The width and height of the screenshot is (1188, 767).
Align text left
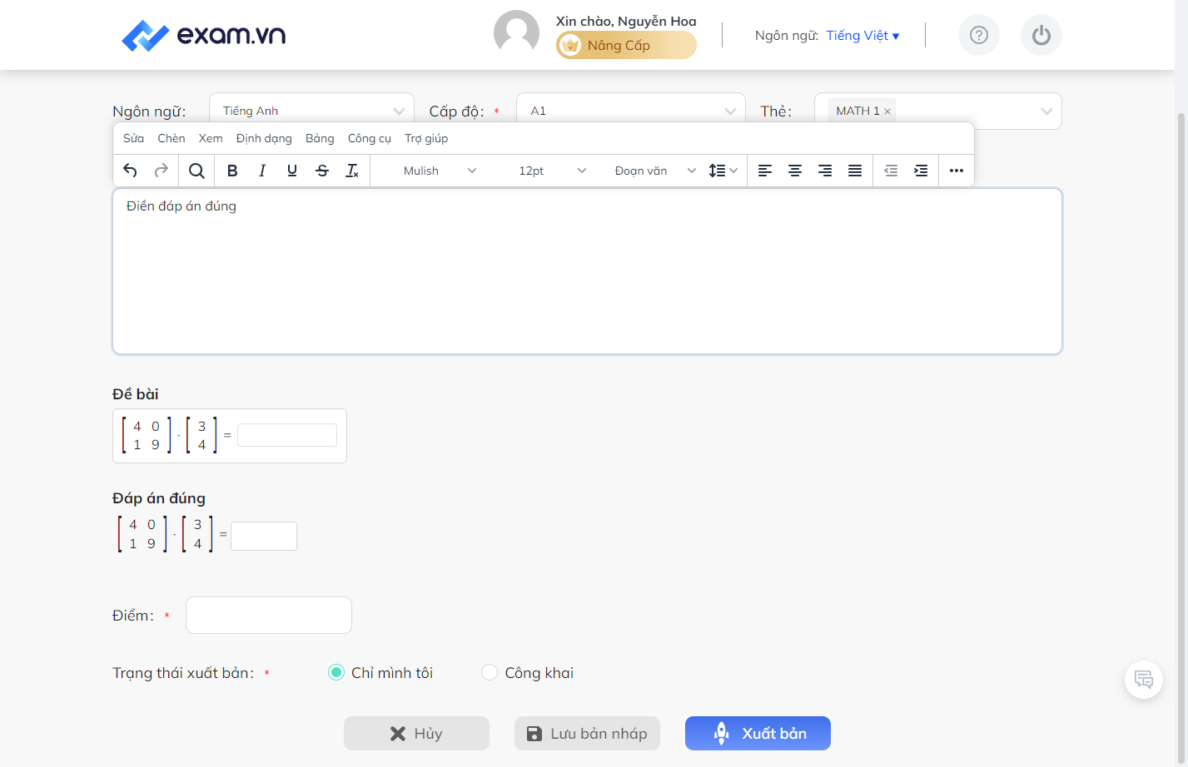tap(765, 171)
